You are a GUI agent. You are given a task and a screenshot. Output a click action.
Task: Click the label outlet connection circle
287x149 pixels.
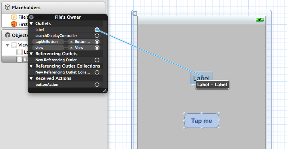(97, 30)
